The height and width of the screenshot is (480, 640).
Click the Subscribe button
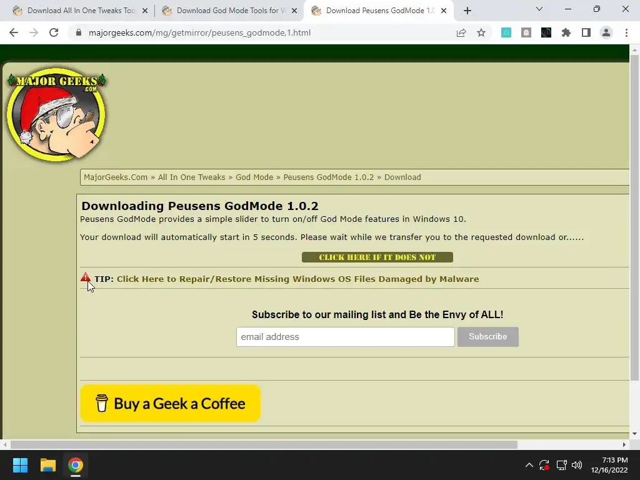click(x=487, y=337)
